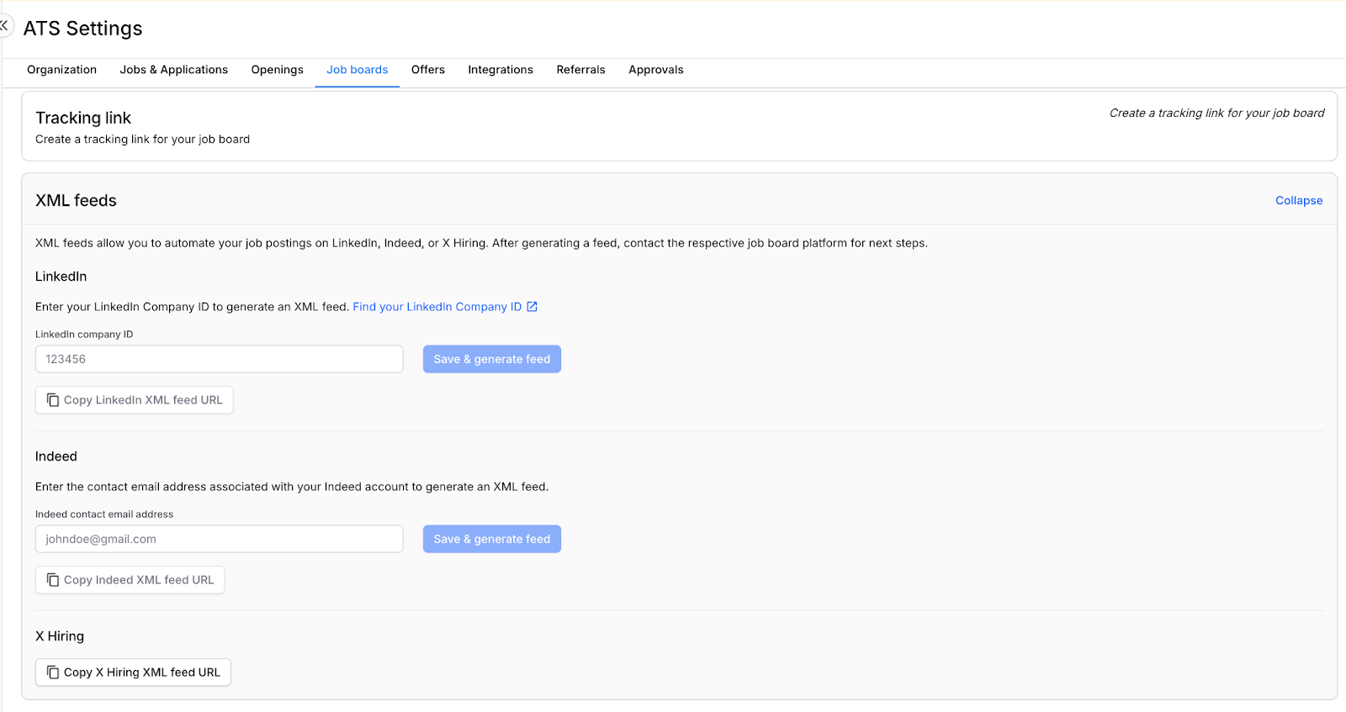This screenshot has width=1346, height=712.
Task: Focus the LinkedIn company ID field
Action: click(219, 359)
